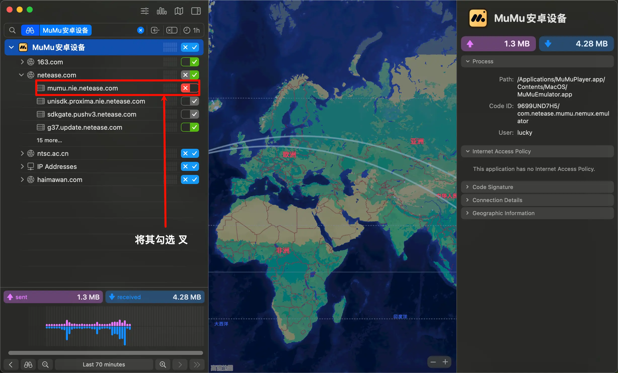Select the g37.update.netease.com host row
The height and width of the screenshot is (373, 618).
pos(104,127)
